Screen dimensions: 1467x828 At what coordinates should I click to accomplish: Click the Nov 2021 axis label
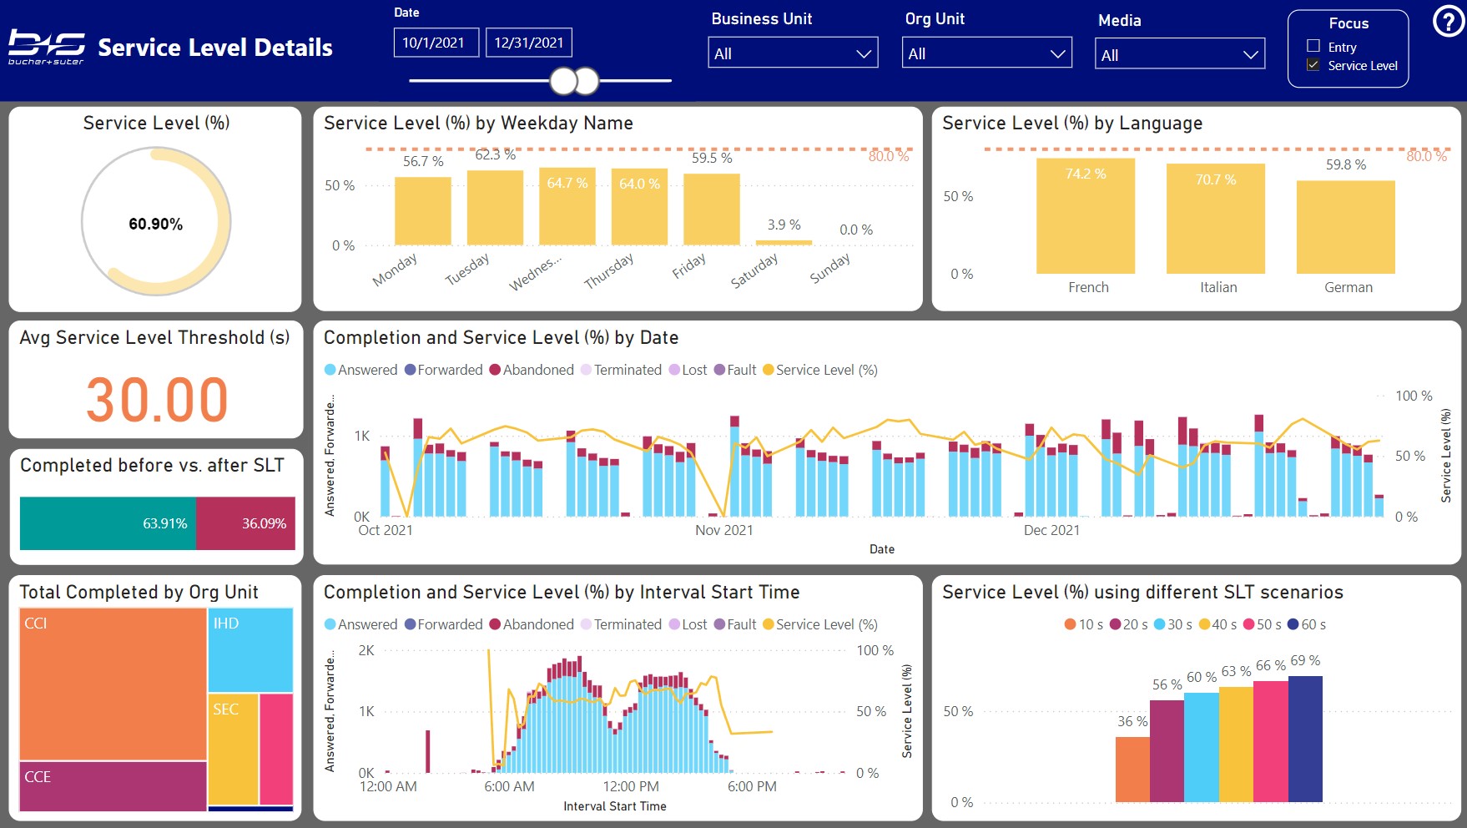[724, 530]
